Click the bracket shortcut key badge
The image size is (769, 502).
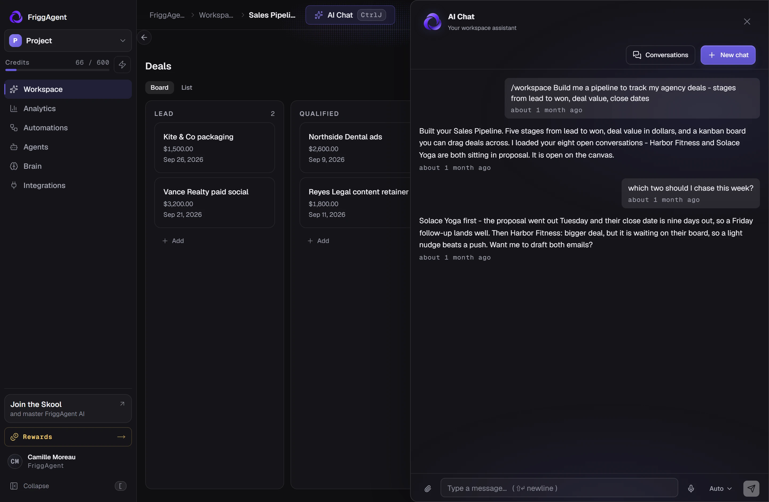click(120, 486)
